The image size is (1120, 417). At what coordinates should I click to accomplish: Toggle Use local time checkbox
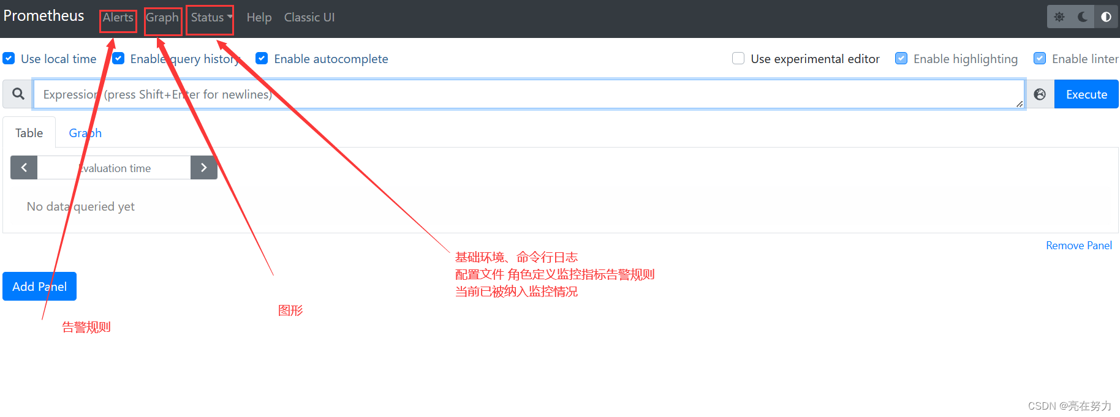[x=9, y=58]
